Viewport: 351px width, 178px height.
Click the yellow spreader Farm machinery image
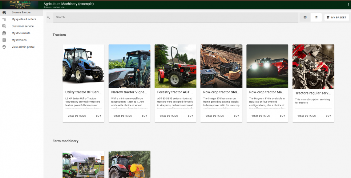click(129, 164)
